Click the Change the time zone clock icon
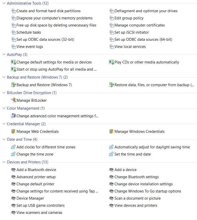Viewport: 197px width, 220px height. click(13, 154)
